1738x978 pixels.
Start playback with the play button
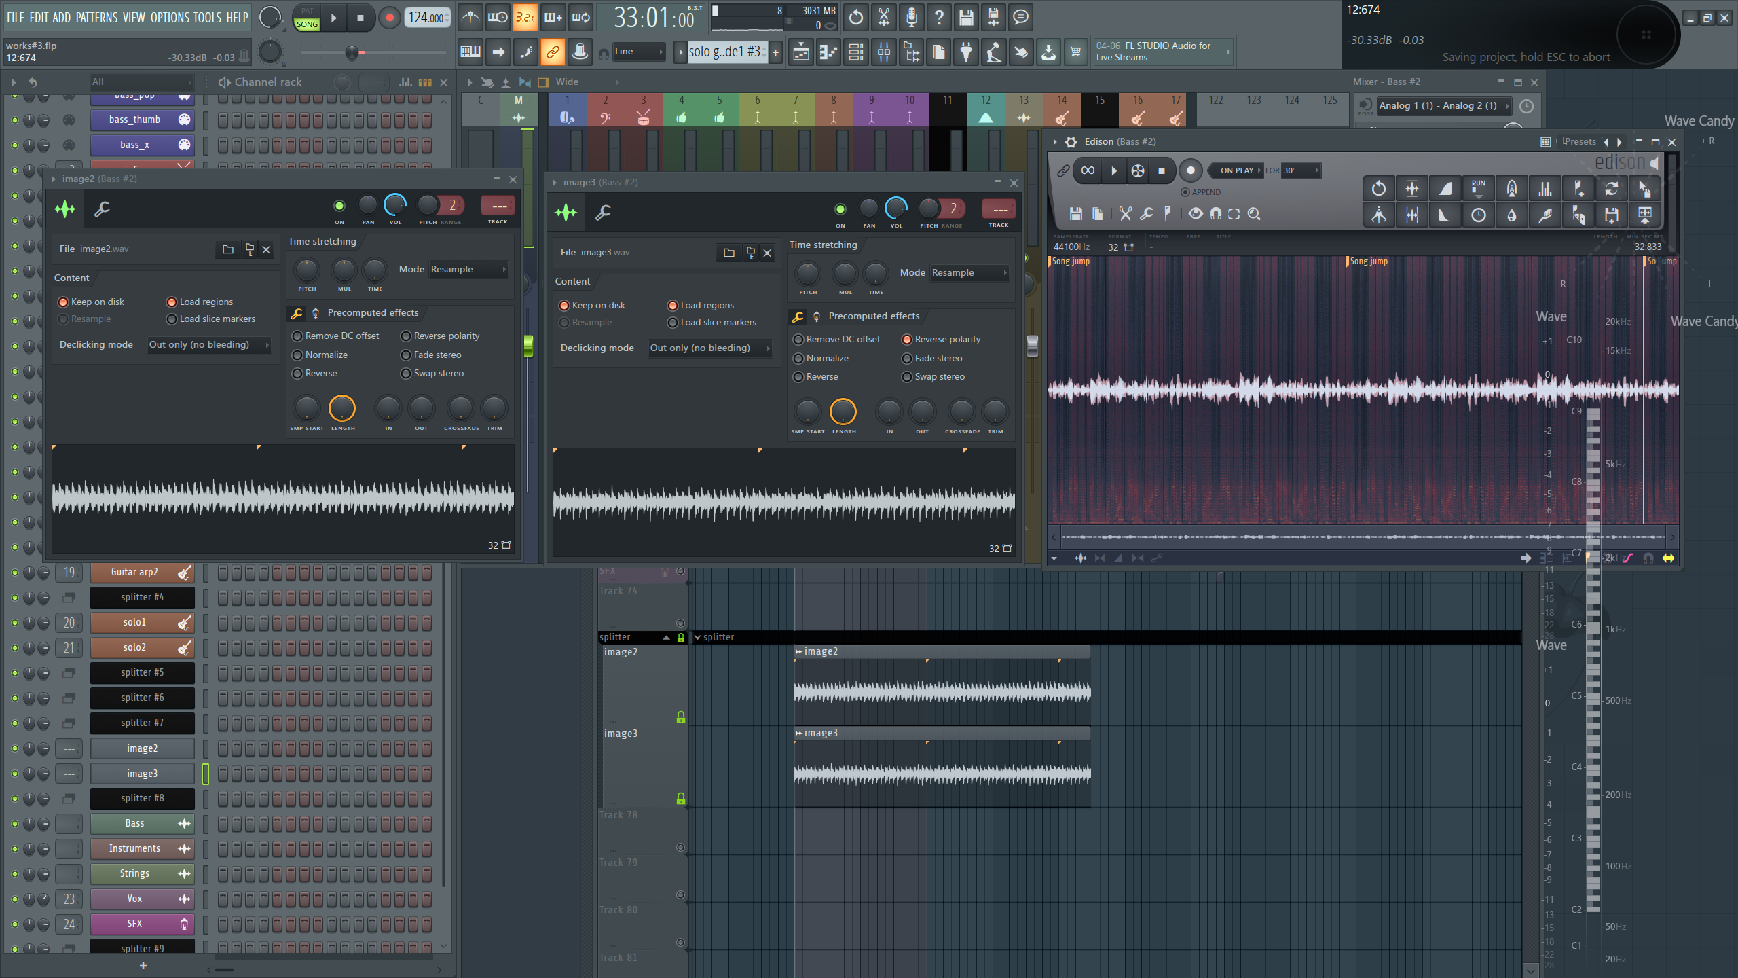tap(333, 18)
